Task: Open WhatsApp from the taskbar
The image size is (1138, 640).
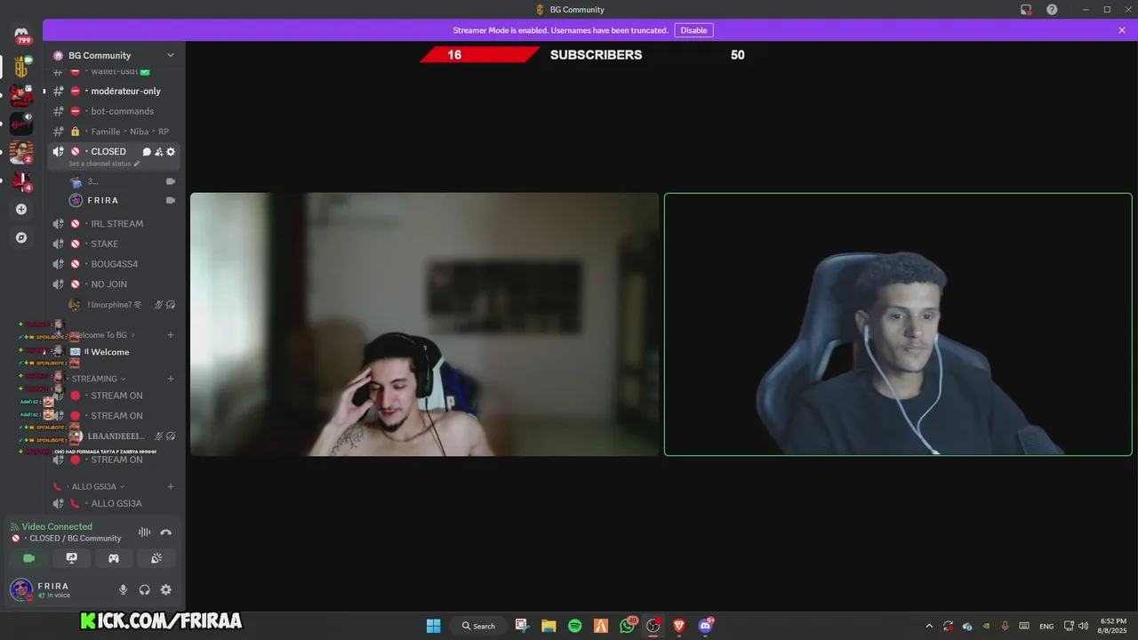Action: pos(628,626)
